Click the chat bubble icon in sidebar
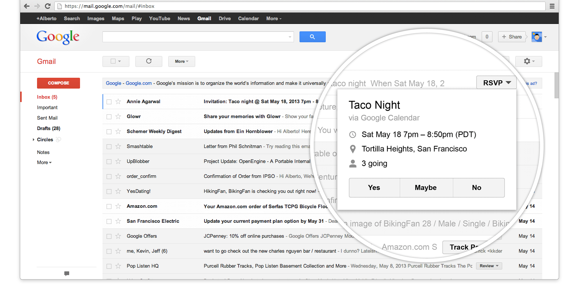This screenshot has height=305, width=580. [67, 274]
